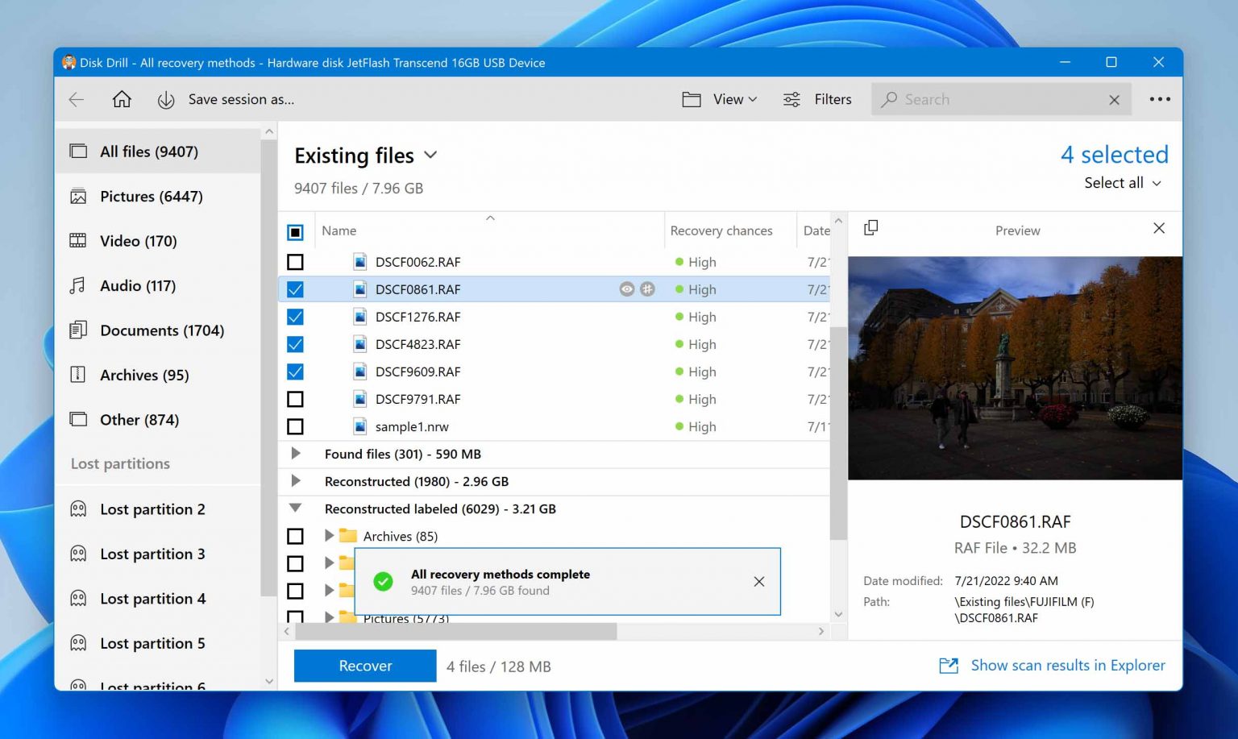This screenshot has height=739, width=1238.
Task: Open Lost partition 2 in sidebar
Action: [152, 509]
